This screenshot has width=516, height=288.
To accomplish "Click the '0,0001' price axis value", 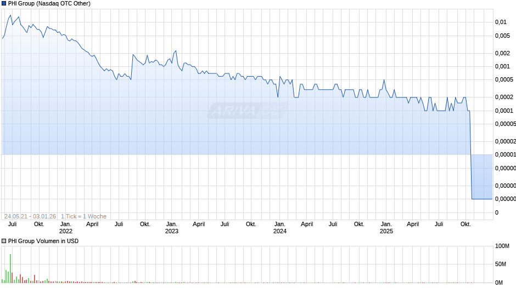I will point(504,111).
